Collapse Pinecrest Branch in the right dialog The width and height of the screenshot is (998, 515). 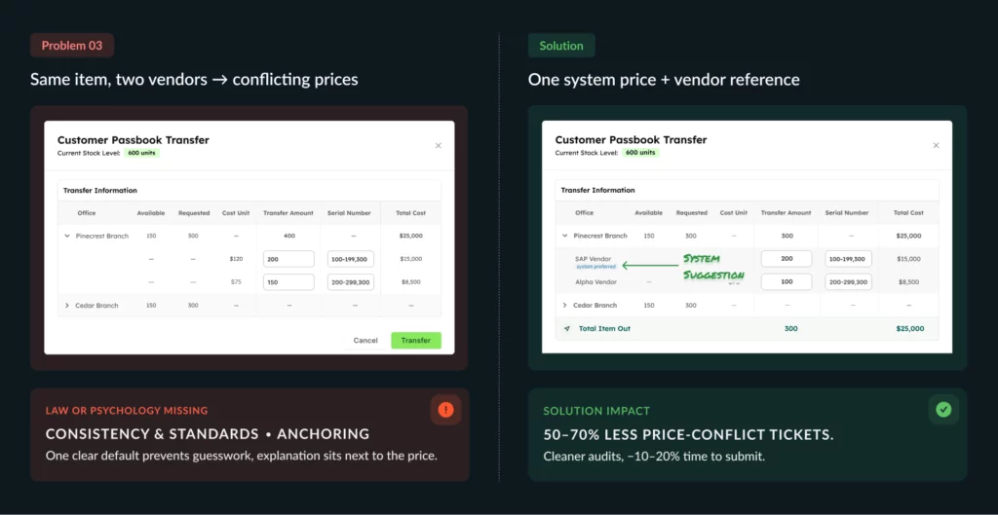point(565,236)
